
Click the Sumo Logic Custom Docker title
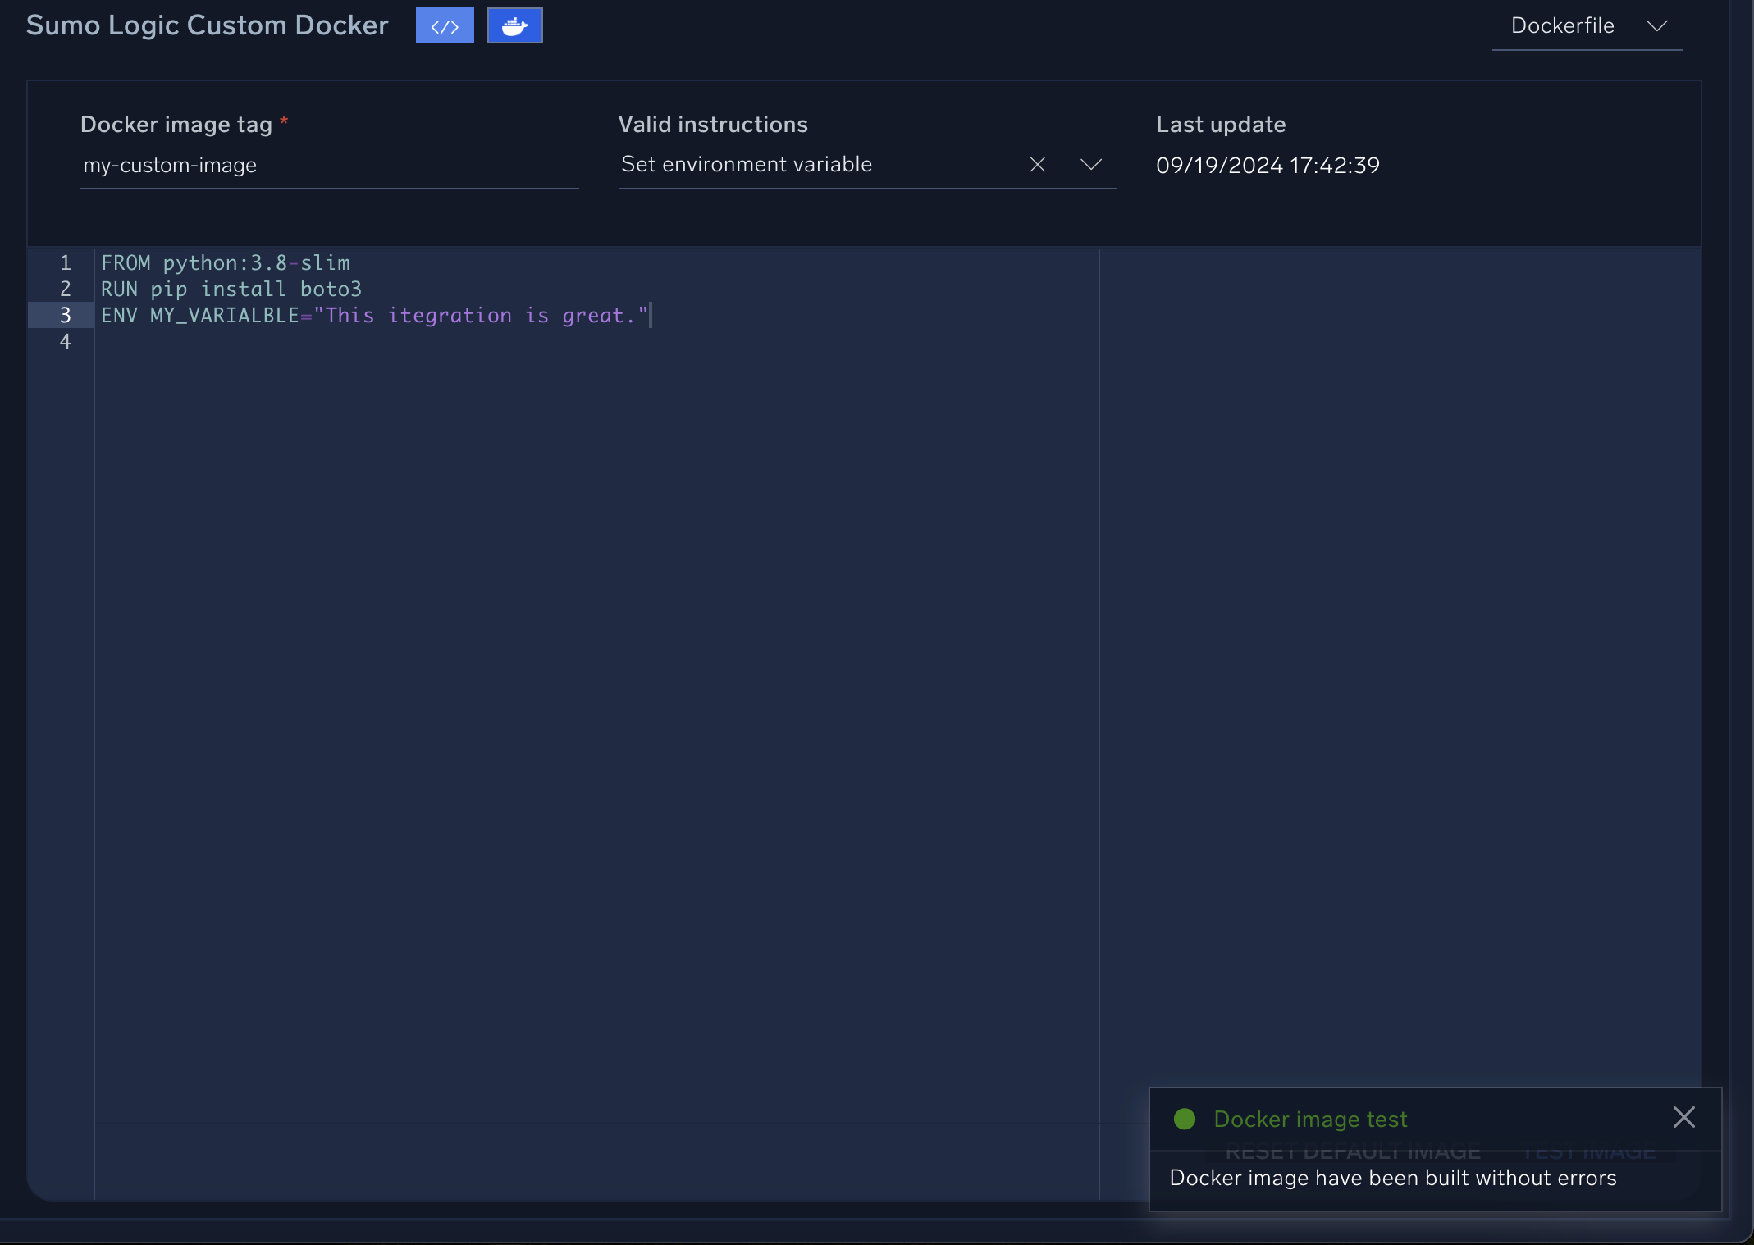point(207,24)
